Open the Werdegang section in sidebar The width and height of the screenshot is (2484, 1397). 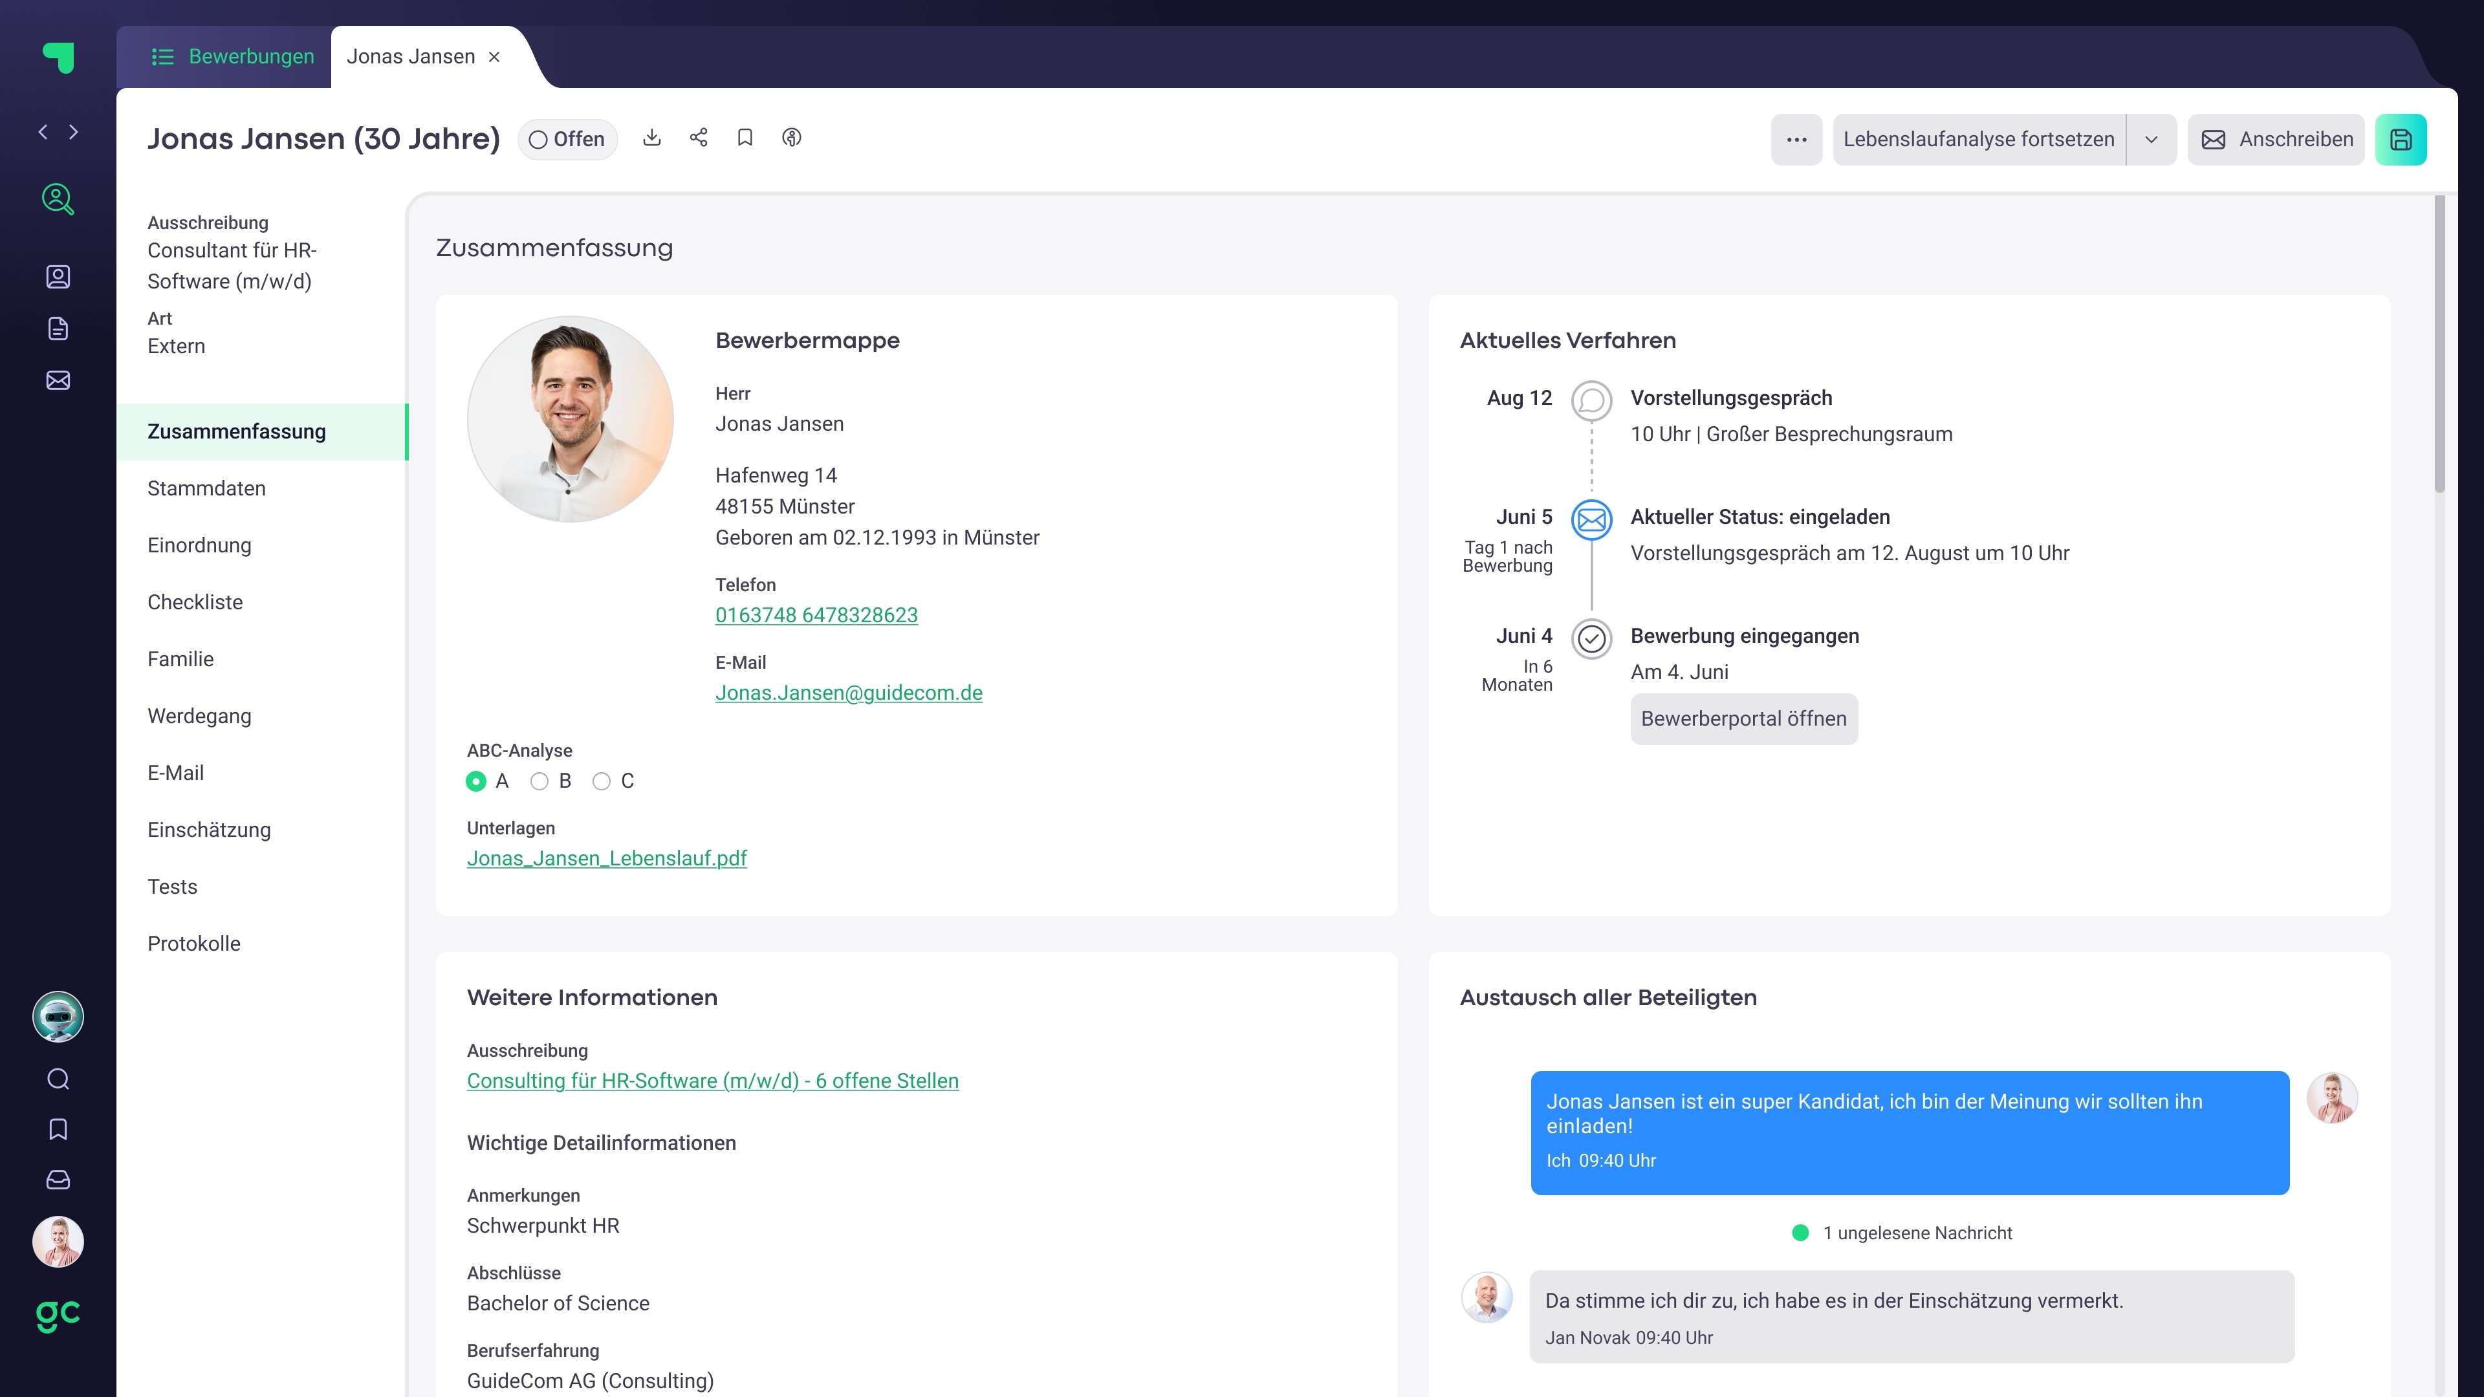click(x=200, y=717)
